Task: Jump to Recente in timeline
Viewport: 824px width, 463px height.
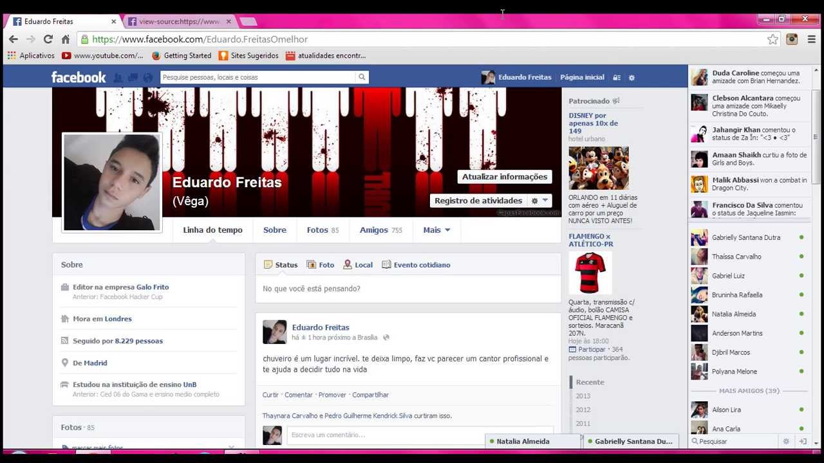Action: (x=590, y=382)
